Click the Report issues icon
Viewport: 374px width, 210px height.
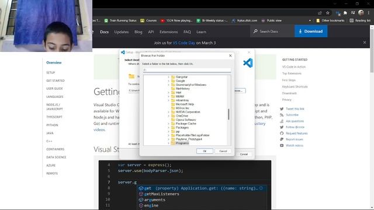[x=282, y=139]
